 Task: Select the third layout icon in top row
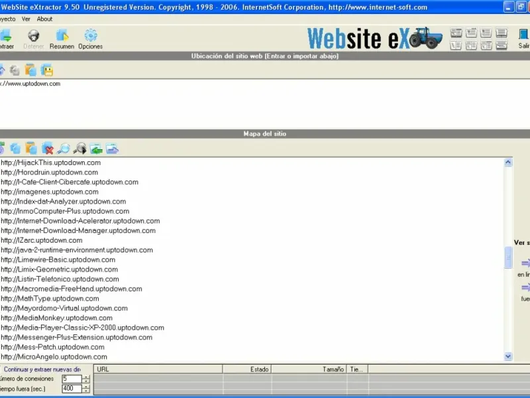(486, 33)
